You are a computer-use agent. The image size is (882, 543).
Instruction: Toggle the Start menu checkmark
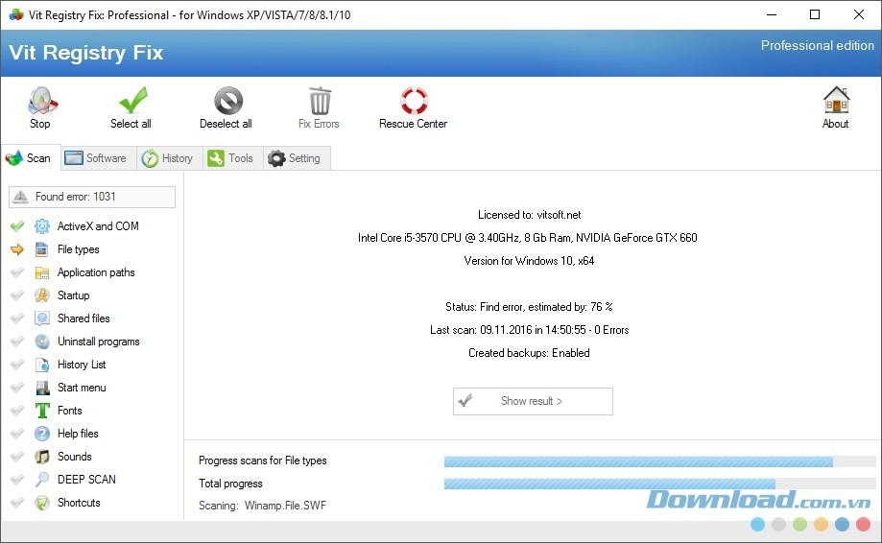[17, 388]
